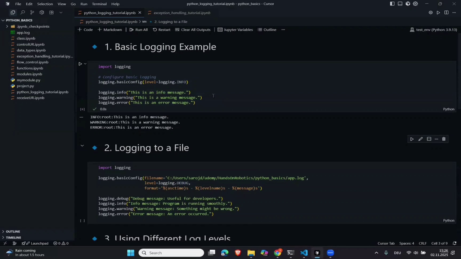
Task: Run the Basic Logging code cell
Action: (80, 64)
